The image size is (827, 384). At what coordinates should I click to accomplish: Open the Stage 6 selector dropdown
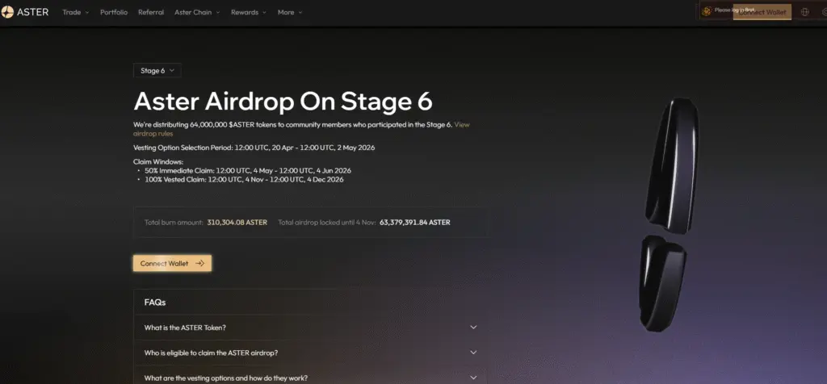click(x=157, y=70)
